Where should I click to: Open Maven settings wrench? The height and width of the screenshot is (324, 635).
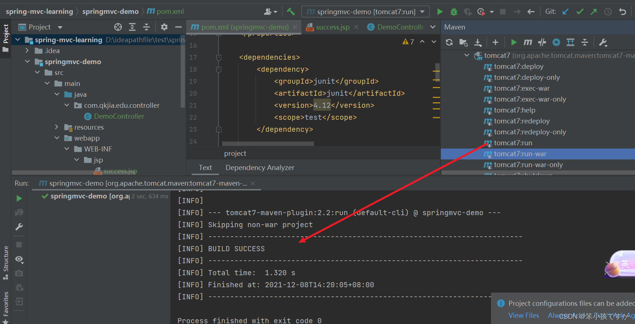603,42
